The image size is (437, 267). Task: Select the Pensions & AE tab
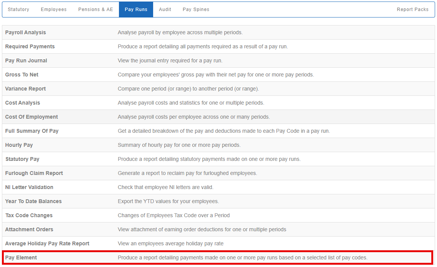point(96,10)
